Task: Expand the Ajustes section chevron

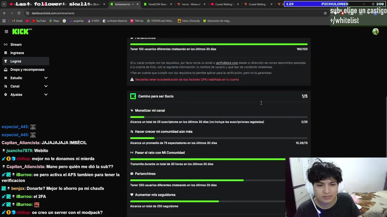Action: pyautogui.click(x=46, y=95)
